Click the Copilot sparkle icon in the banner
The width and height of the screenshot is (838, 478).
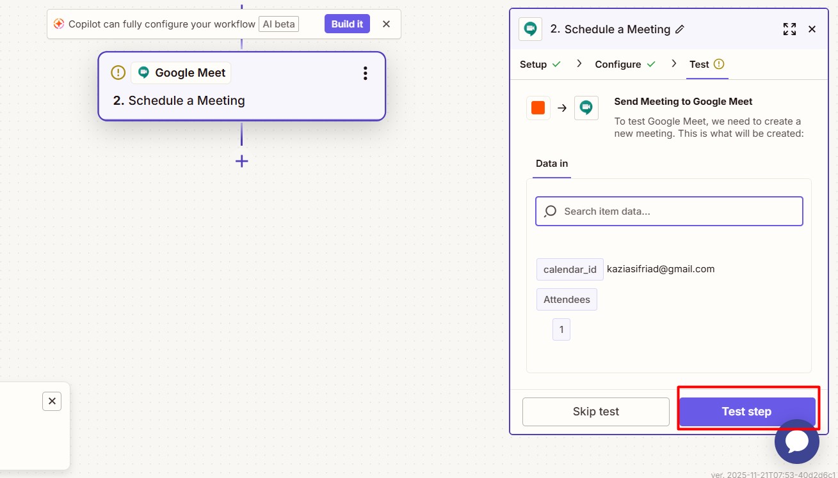click(x=59, y=24)
